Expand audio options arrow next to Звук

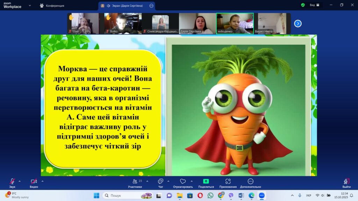tap(20, 181)
